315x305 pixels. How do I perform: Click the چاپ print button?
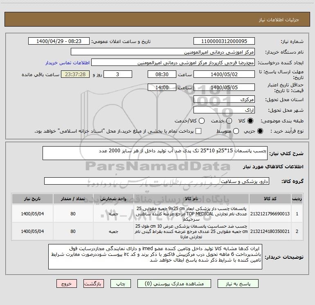121,283
